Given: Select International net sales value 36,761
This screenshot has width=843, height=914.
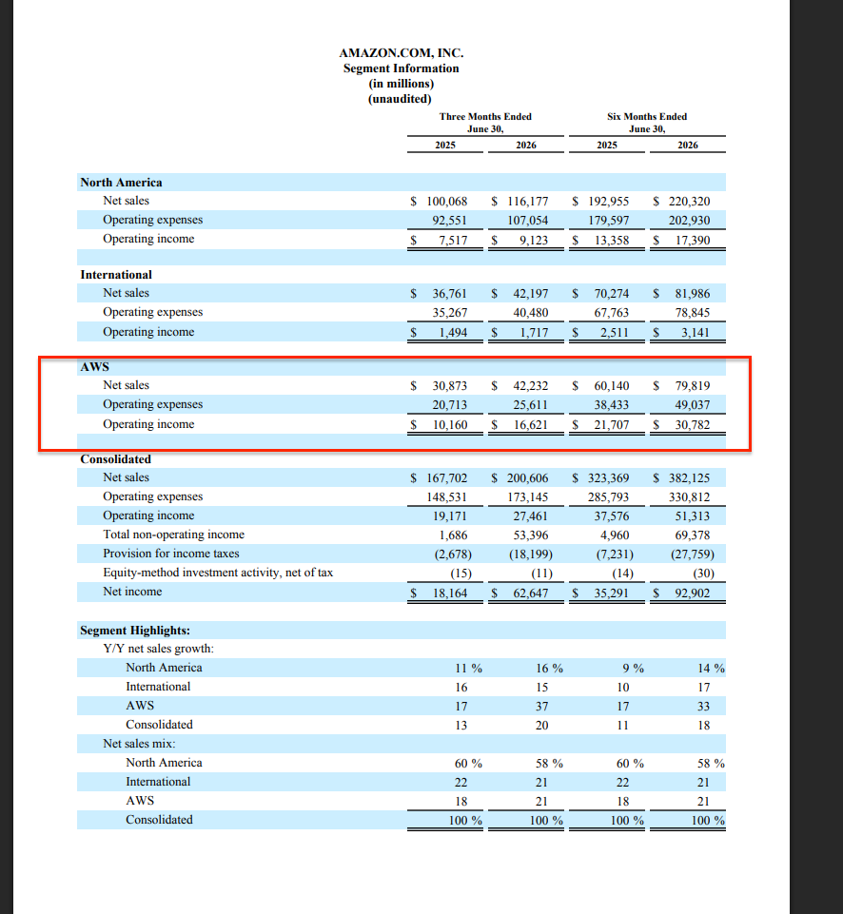Looking at the screenshot, I should click(x=449, y=293).
